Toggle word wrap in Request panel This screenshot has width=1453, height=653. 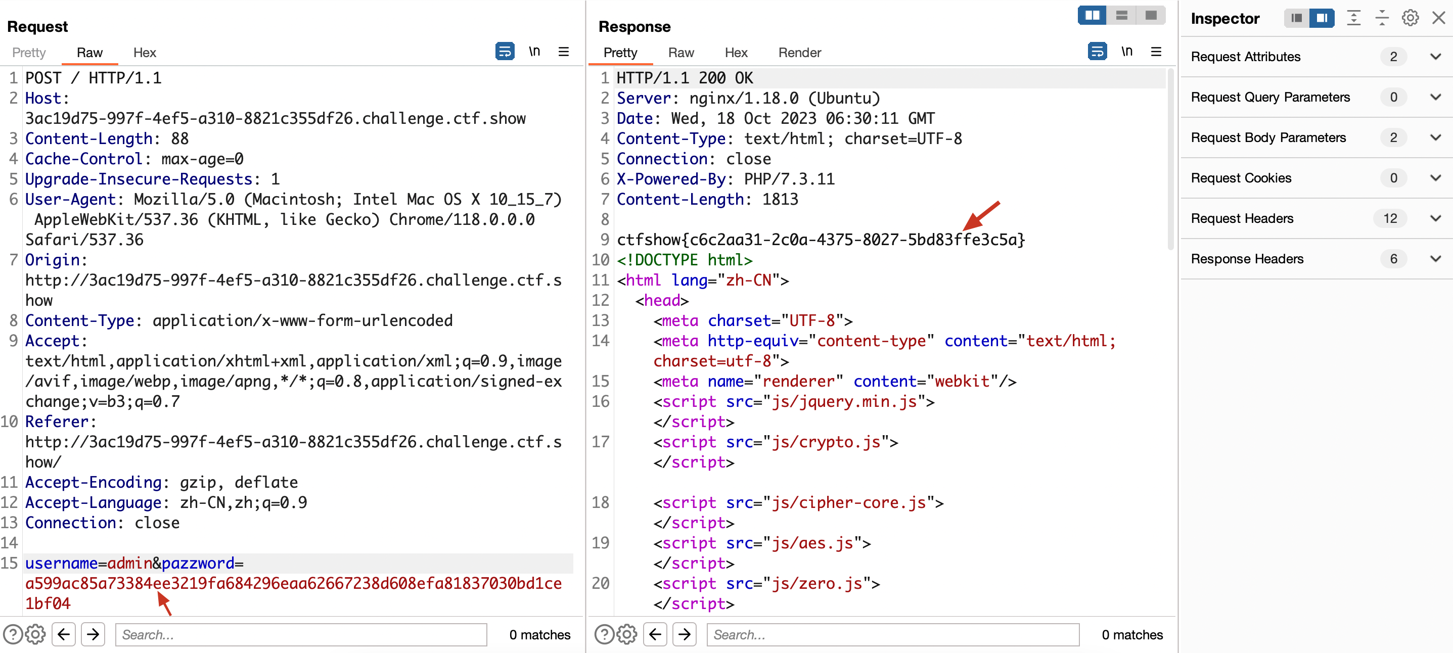pos(504,52)
